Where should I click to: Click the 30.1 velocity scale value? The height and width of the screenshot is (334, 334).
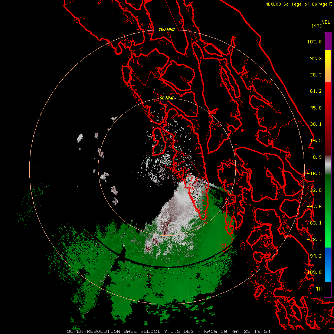tap(316, 124)
